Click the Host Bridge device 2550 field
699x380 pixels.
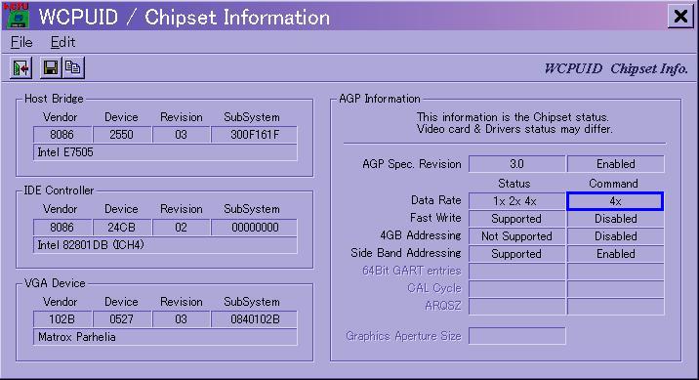pyautogui.click(x=122, y=135)
